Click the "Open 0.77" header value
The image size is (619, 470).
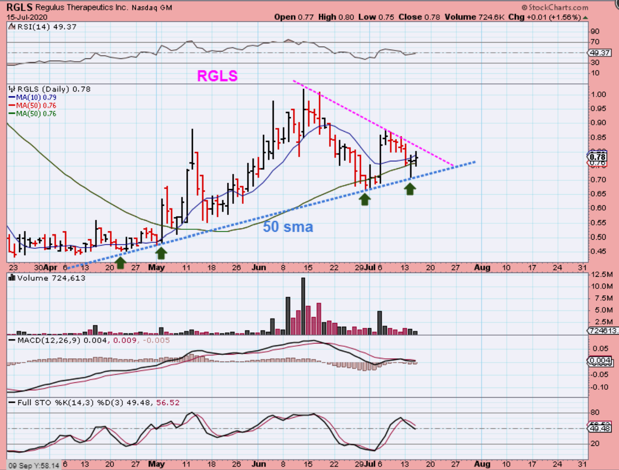pyautogui.click(x=294, y=17)
